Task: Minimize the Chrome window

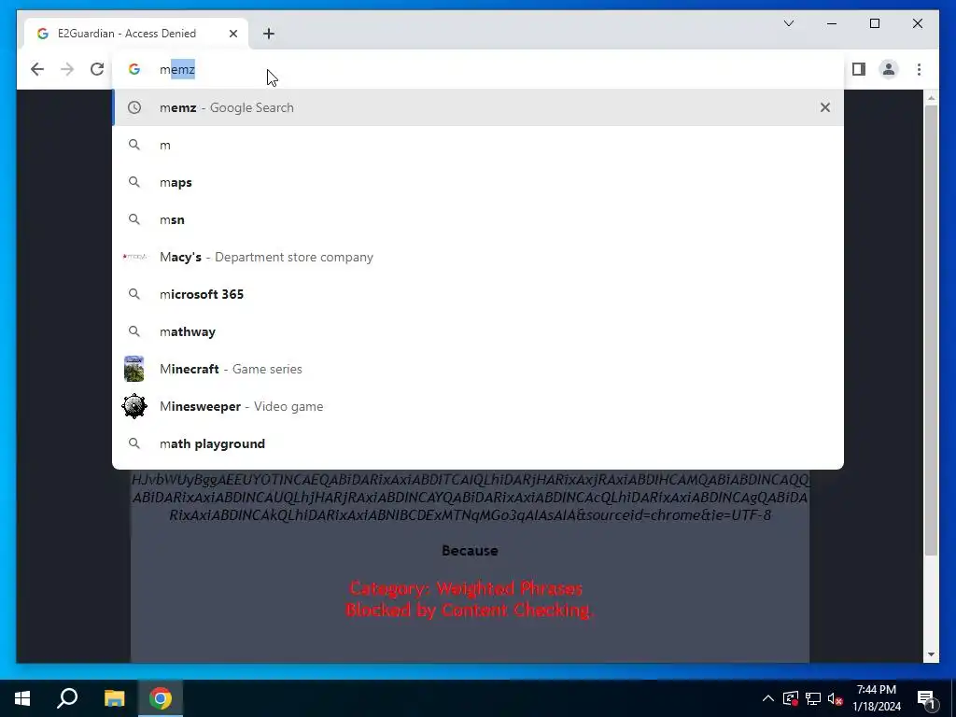Action: [832, 23]
